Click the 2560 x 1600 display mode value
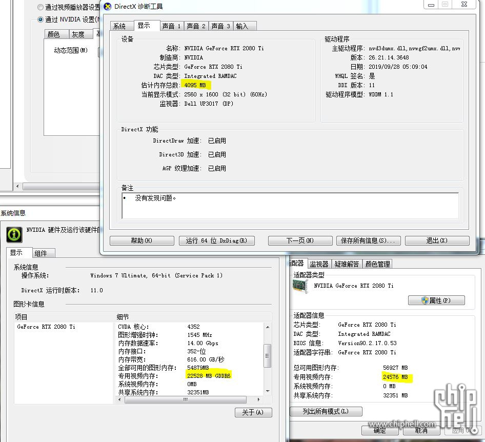This screenshot has width=485, height=442. tap(226, 94)
